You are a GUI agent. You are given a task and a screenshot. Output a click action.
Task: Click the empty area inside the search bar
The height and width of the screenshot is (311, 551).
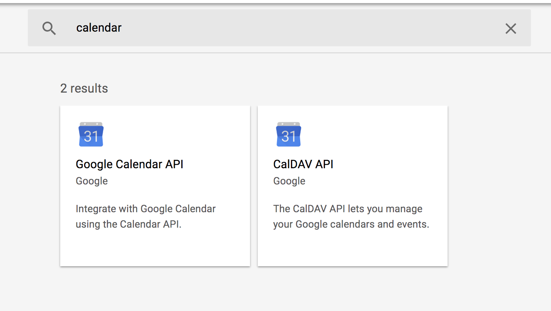(x=309, y=28)
